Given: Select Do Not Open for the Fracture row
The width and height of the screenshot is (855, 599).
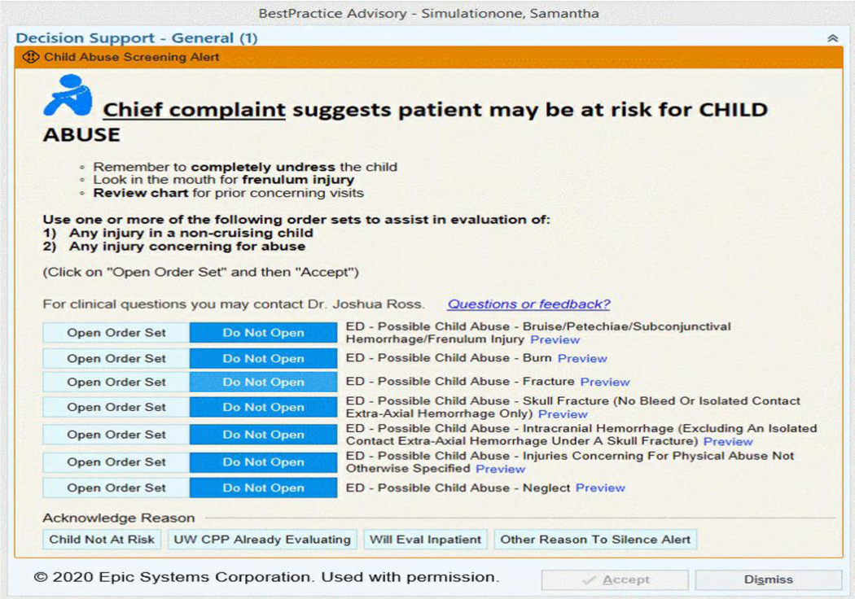Looking at the screenshot, I should [263, 382].
